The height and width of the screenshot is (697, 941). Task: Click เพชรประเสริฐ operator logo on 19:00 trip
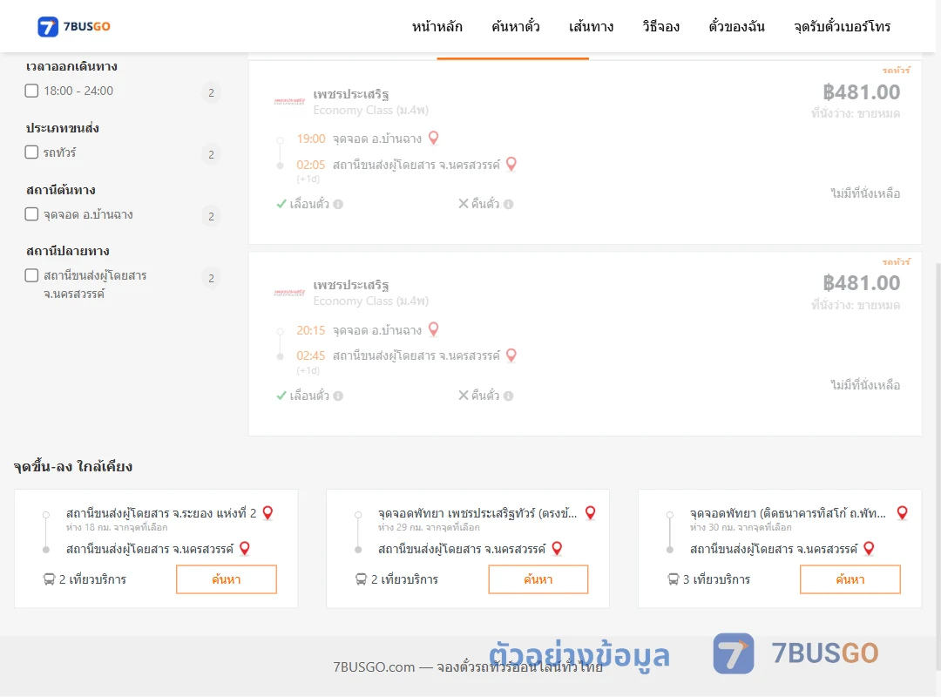point(289,101)
